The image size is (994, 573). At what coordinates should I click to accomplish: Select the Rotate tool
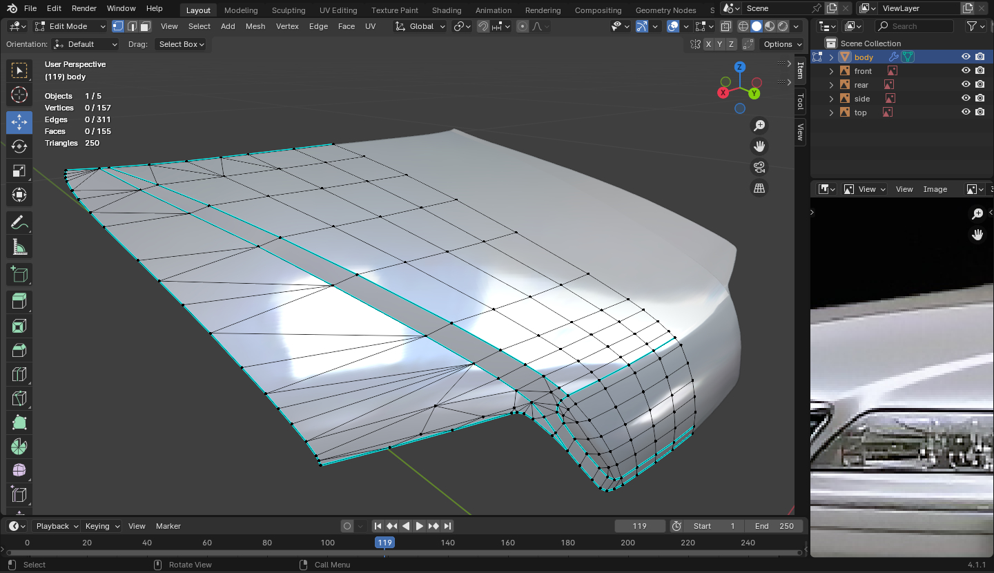[19, 146]
